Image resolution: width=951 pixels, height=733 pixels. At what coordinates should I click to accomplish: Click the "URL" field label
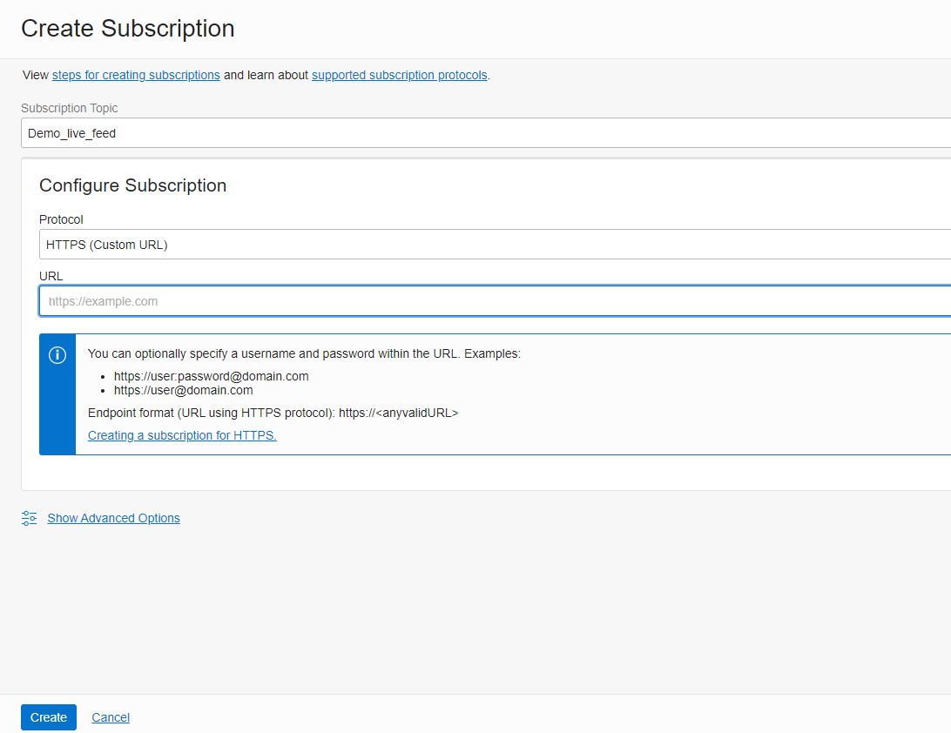coord(51,276)
